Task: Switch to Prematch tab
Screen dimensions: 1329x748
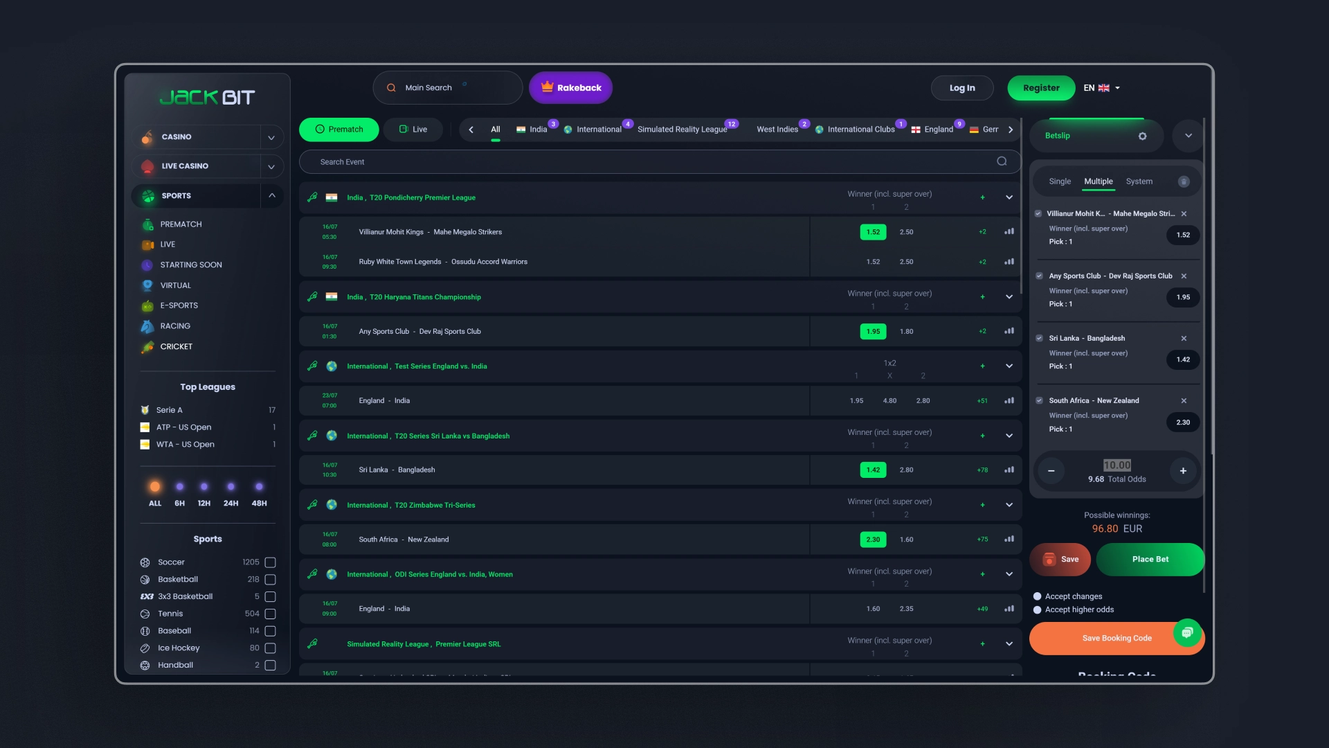Action: point(338,130)
